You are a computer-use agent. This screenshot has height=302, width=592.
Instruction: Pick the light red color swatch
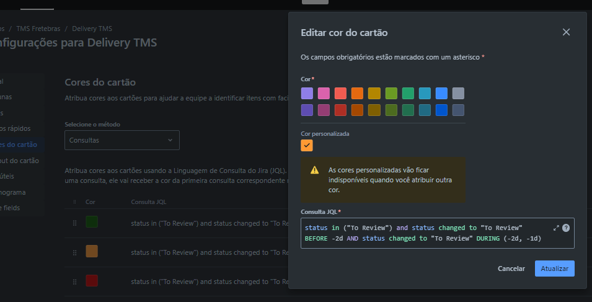[x=340, y=93]
